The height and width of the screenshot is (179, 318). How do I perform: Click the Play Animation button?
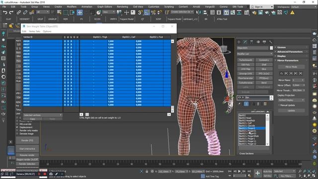tap(239, 172)
